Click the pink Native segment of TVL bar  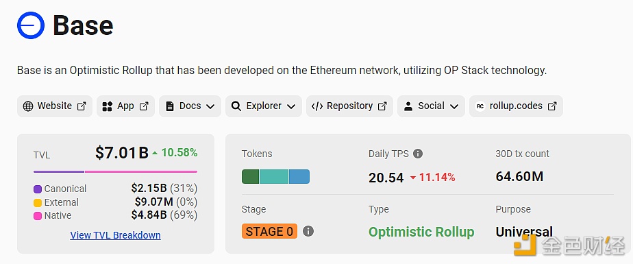pos(141,172)
